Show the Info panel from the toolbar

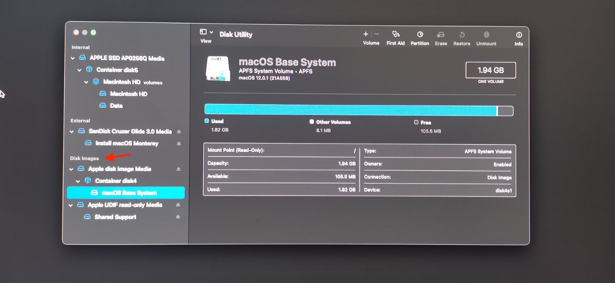point(519,35)
